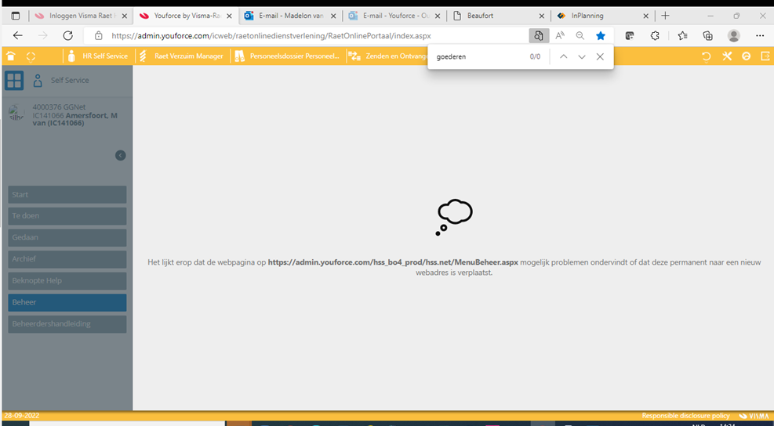Go to previous find result
This screenshot has height=426, width=774.
[563, 56]
